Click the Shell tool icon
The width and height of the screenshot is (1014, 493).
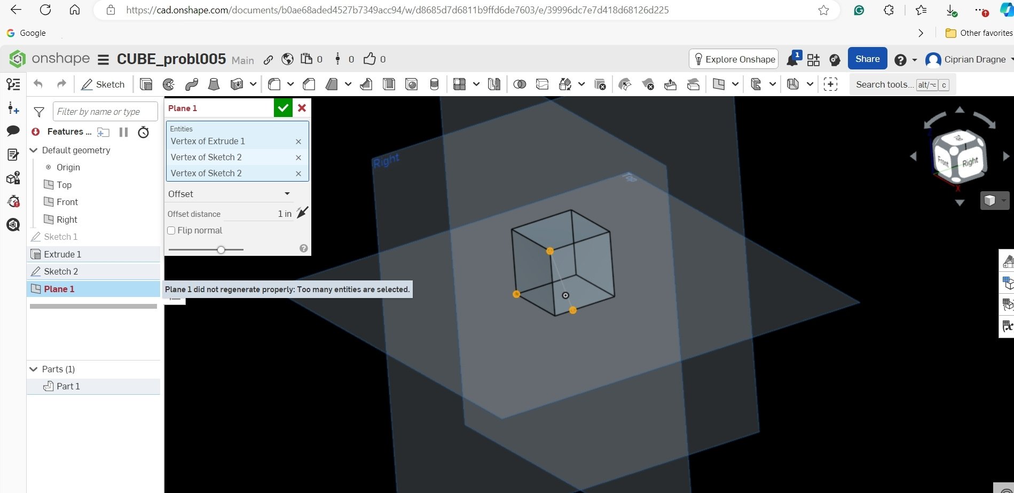coord(389,84)
